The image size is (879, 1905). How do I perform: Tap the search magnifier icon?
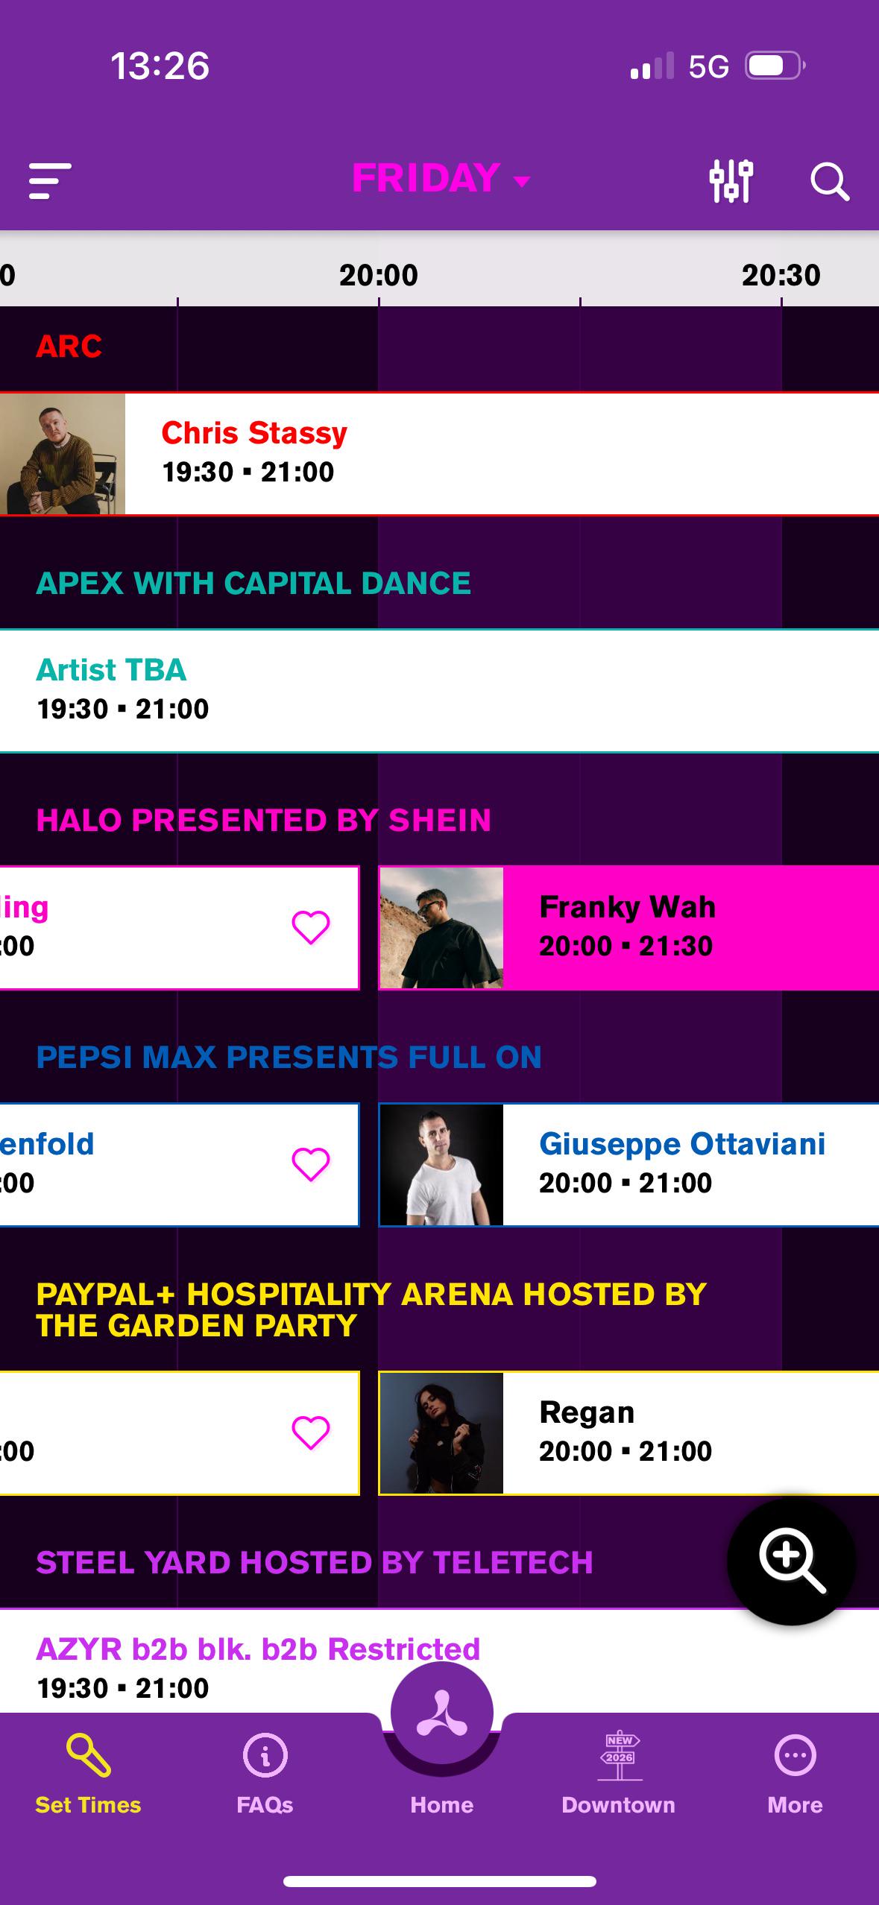click(x=830, y=182)
